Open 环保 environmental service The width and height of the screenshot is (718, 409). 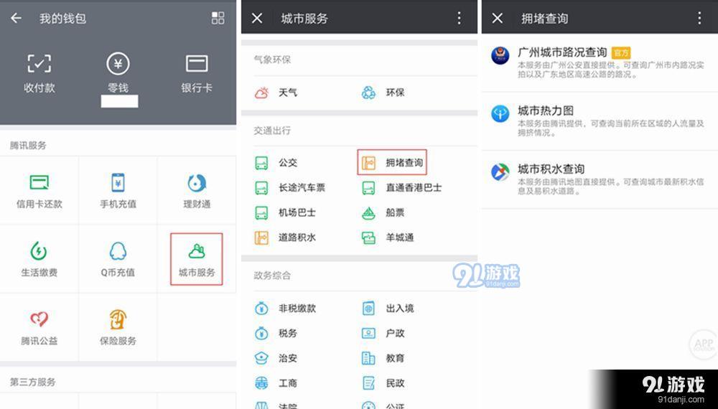click(383, 93)
